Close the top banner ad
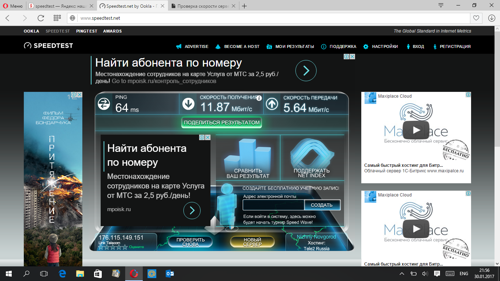 pyautogui.click(x=352, y=57)
